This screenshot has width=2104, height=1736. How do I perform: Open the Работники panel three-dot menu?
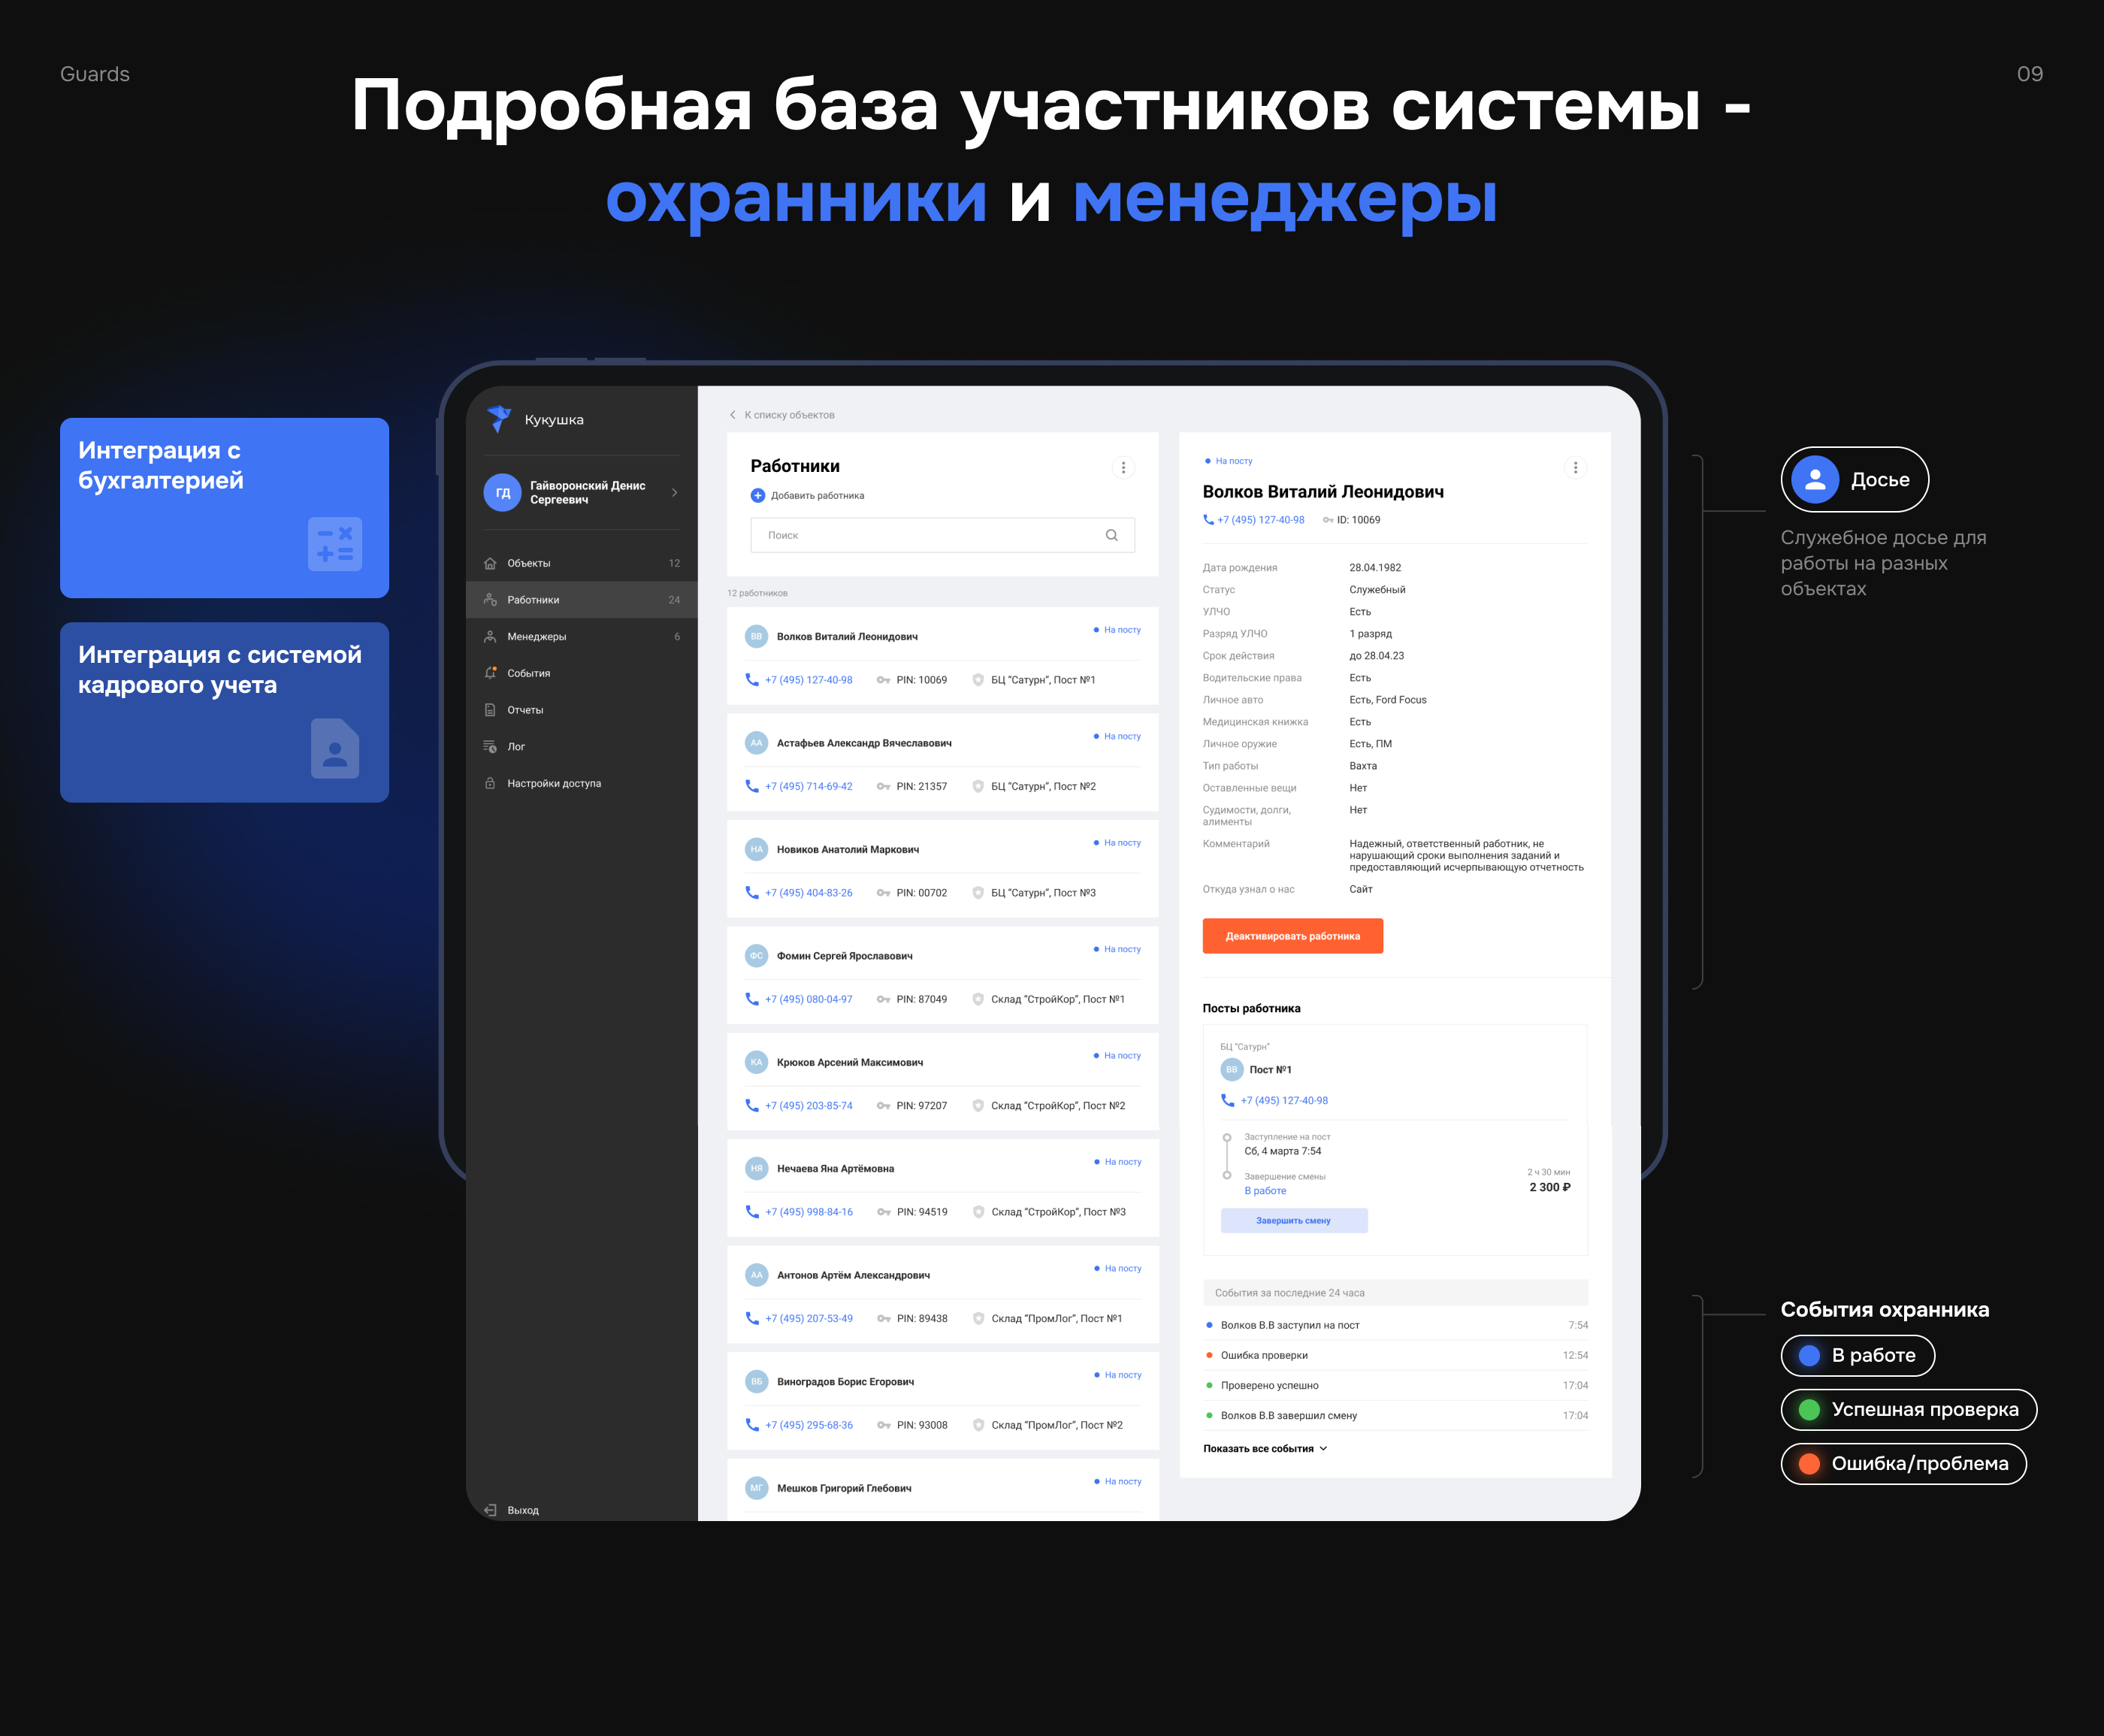pos(1123,467)
